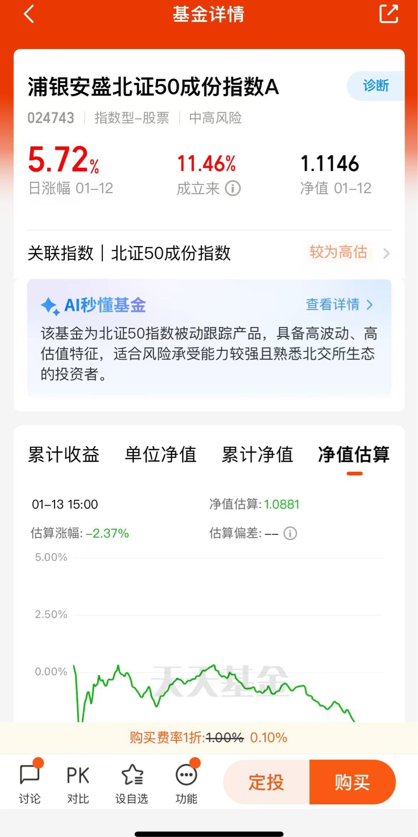Viewport: 418px width, 837px height.
Task: Select the 累计净值 tab
Action: (x=257, y=455)
